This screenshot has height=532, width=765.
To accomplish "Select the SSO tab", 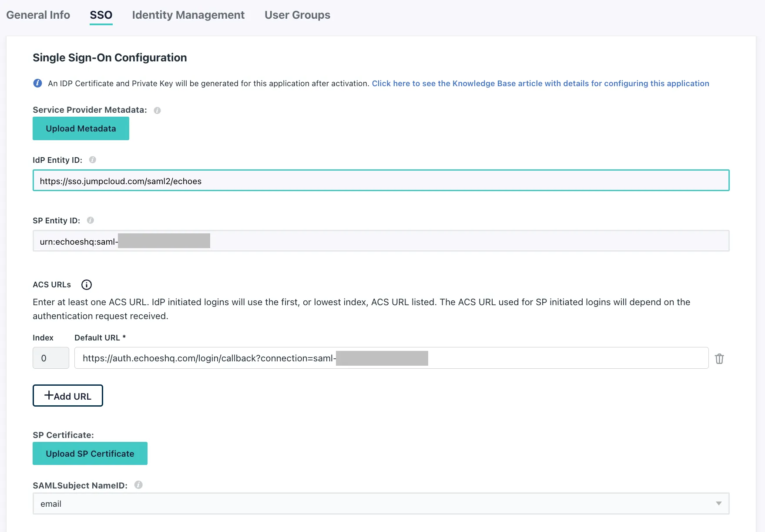I will 101,15.
